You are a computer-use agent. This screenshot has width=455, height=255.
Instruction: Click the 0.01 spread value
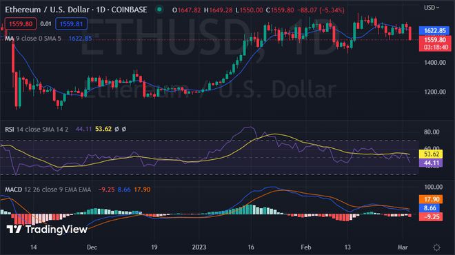point(45,24)
